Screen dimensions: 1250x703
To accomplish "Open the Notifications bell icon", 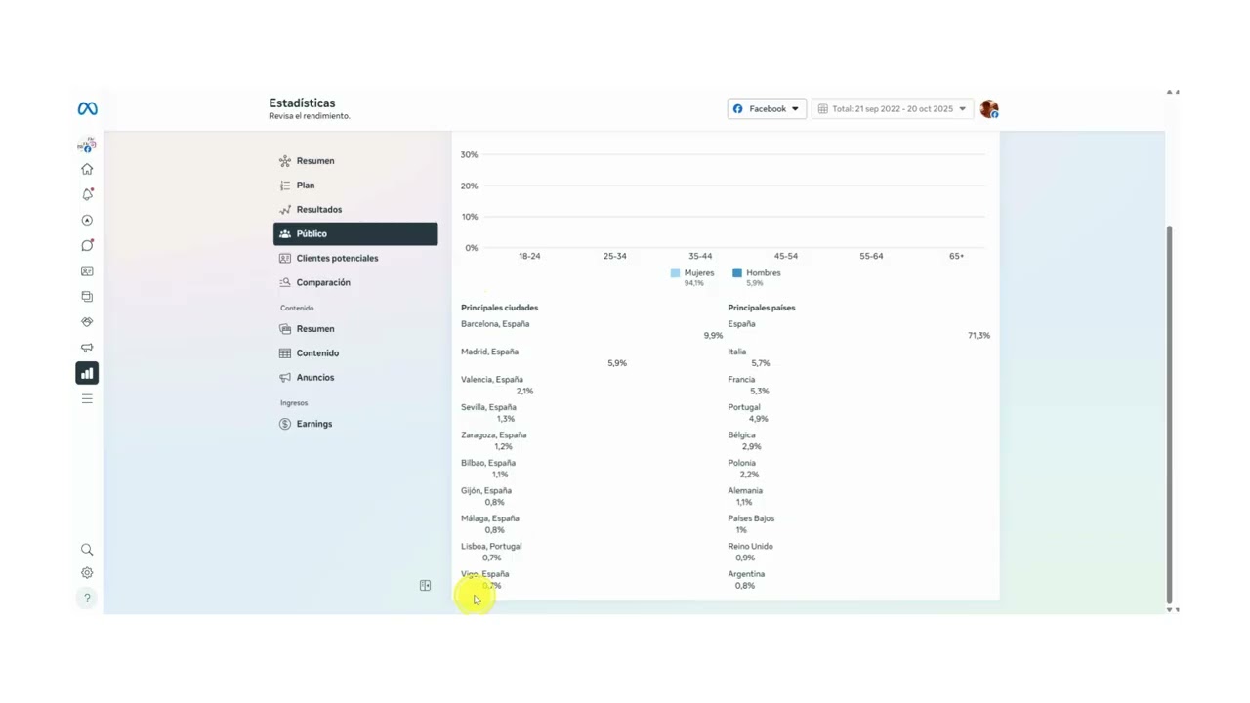I will click(87, 194).
